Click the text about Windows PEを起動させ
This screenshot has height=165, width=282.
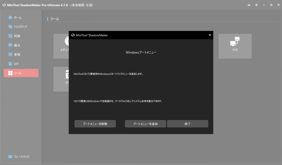[118, 101]
